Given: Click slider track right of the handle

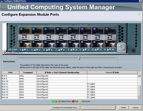Looking at the screenshot, I should [98, 58].
